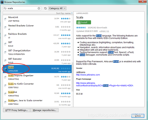Select the Rainbow Brackets plugin
Screen dimensions: 148x120
click(37, 36)
